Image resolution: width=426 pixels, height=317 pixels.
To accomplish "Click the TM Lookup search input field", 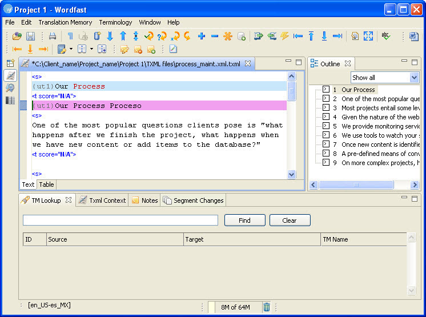I will pos(120,220).
